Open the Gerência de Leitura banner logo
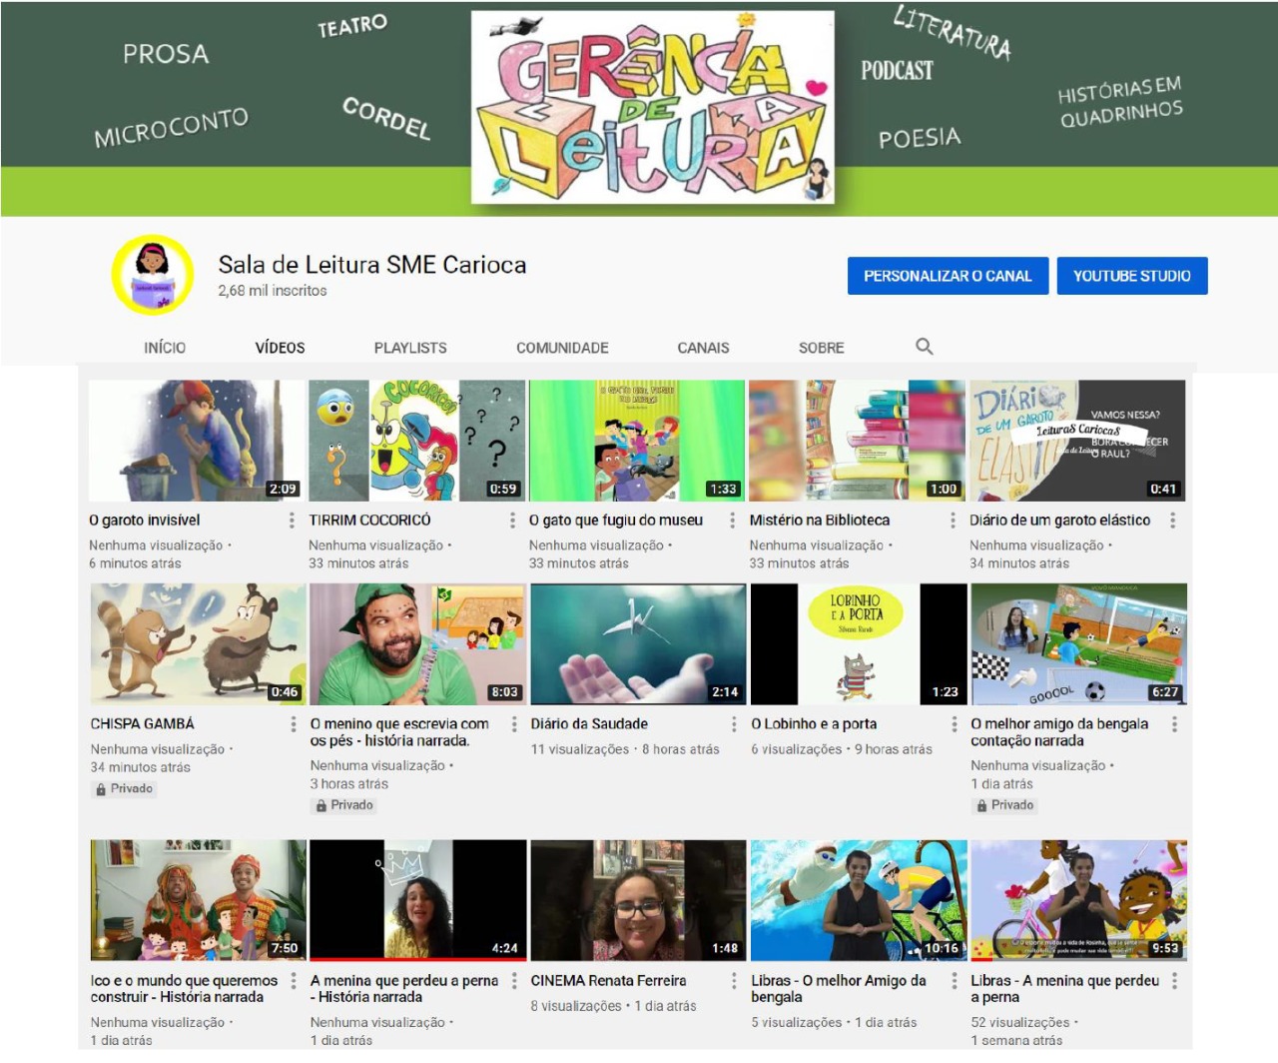The width and height of the screenshot is (1278, 1063). 653,107
